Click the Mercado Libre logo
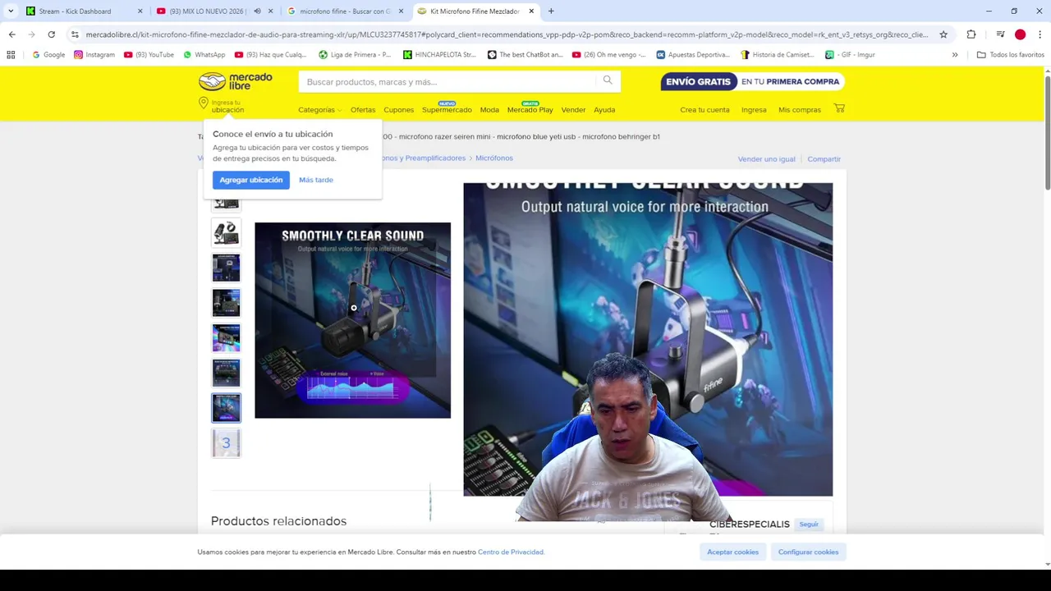Image resolution: width=1051 pixels, height=591 pixels. pos(236,81)
